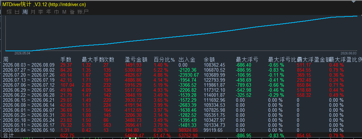Viewport: 362px width, 139px height.
Task: Click the 手数 column header
Action: coord(66,60)
